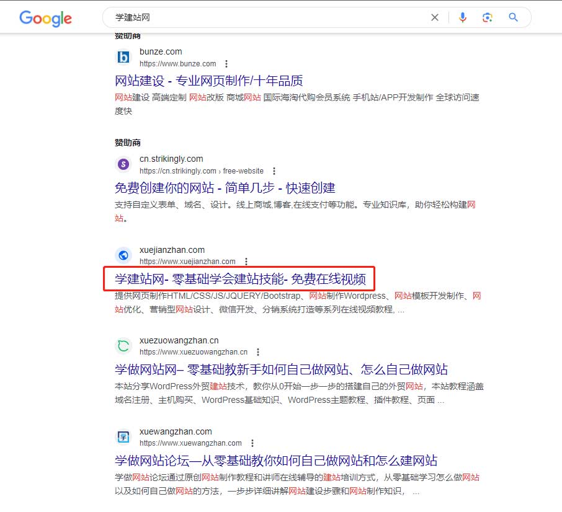Click the xuewangzhan.com favicon

(123, 437)
